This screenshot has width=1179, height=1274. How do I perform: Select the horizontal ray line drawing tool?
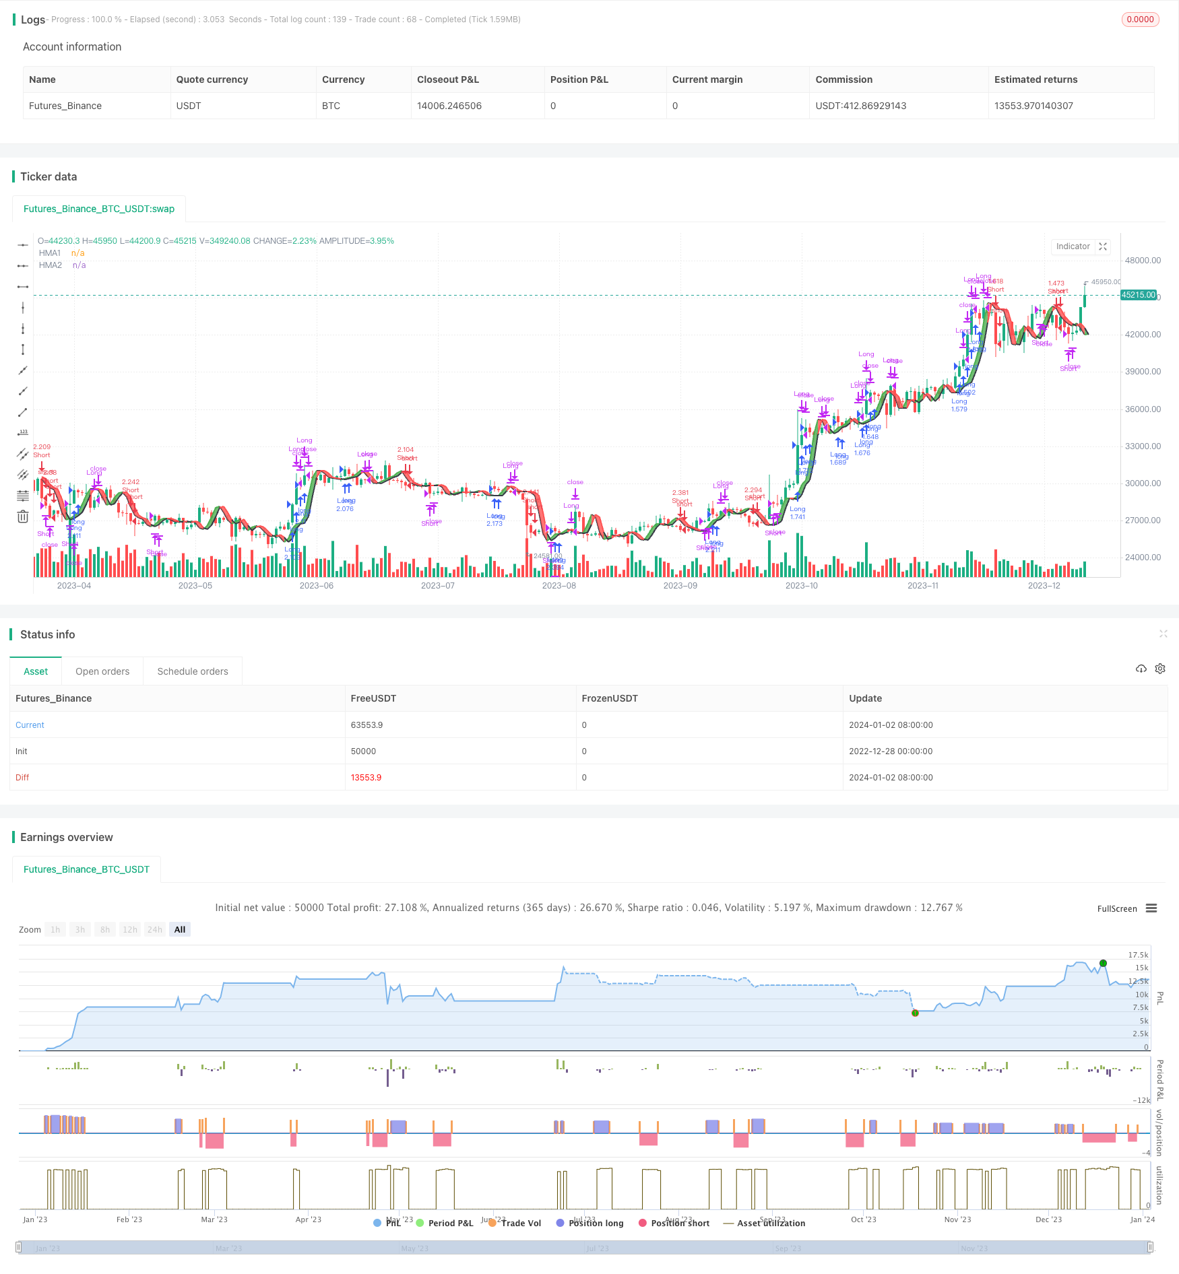click(23, 266)
